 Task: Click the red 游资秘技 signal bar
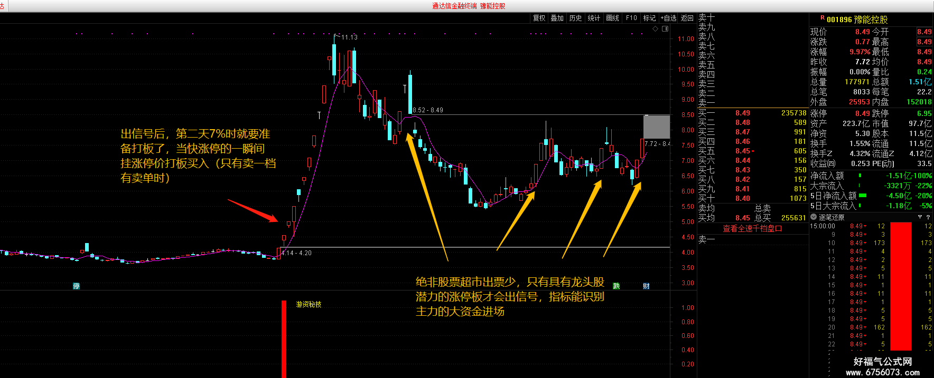coord(284,339)
